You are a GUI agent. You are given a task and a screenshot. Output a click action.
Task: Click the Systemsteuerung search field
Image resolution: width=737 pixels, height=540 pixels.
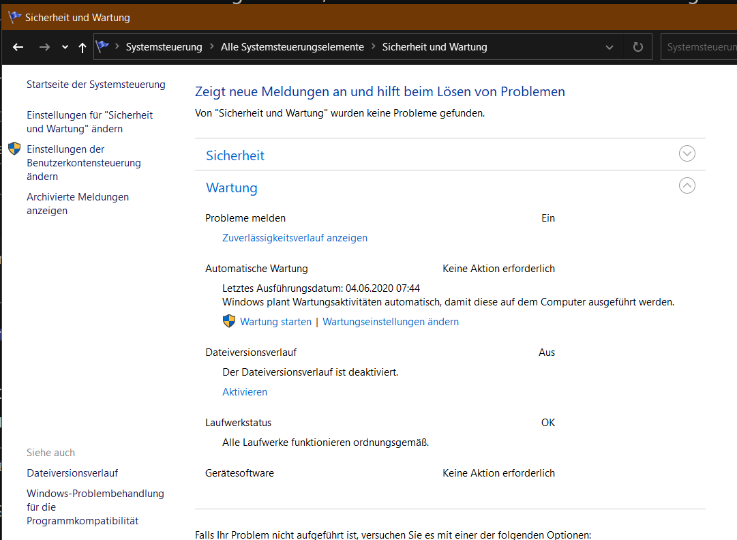pyautogui.click(x=698, y=47)
